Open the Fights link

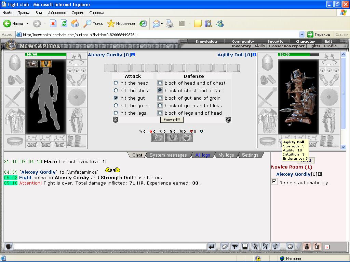pos(314,46)
